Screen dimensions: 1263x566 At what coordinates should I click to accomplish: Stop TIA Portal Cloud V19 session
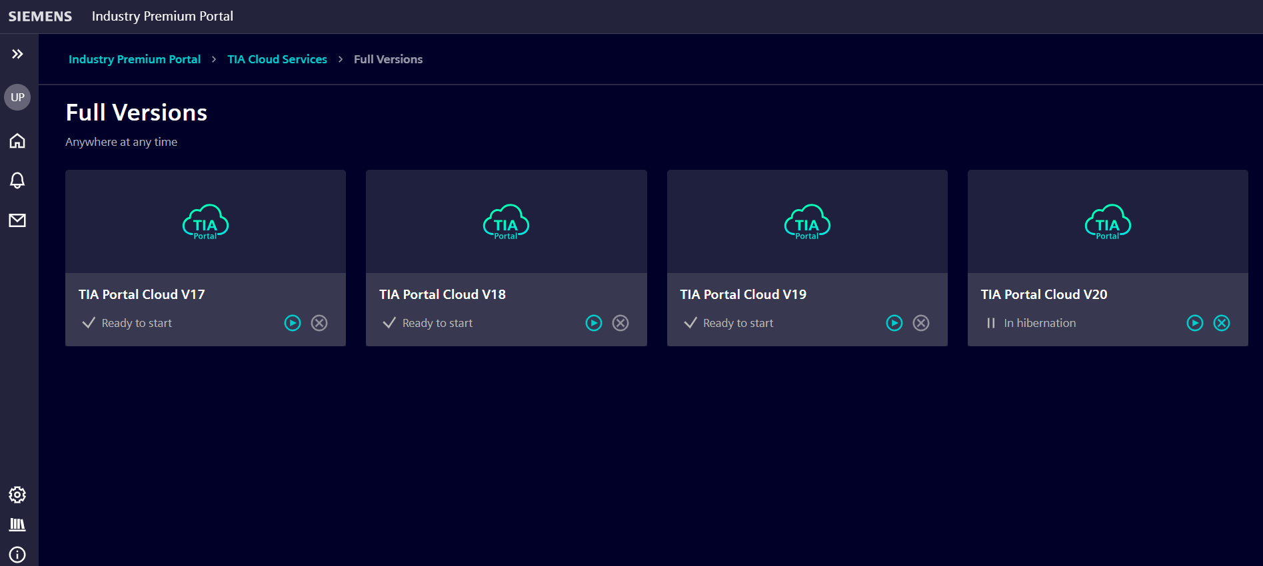[921, 323]
